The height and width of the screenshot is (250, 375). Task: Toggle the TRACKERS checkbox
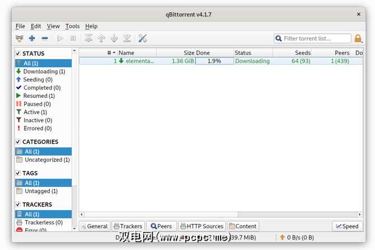pyautogui.click(x=18, y=204)
